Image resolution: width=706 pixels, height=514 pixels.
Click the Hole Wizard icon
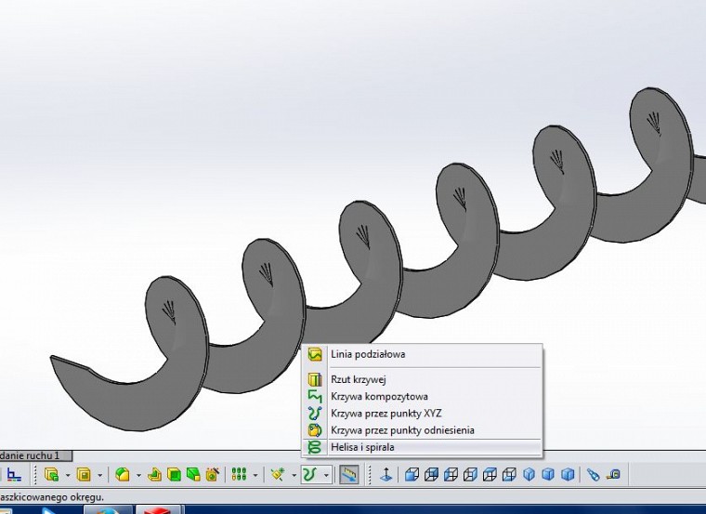click(x=213, y=474)
